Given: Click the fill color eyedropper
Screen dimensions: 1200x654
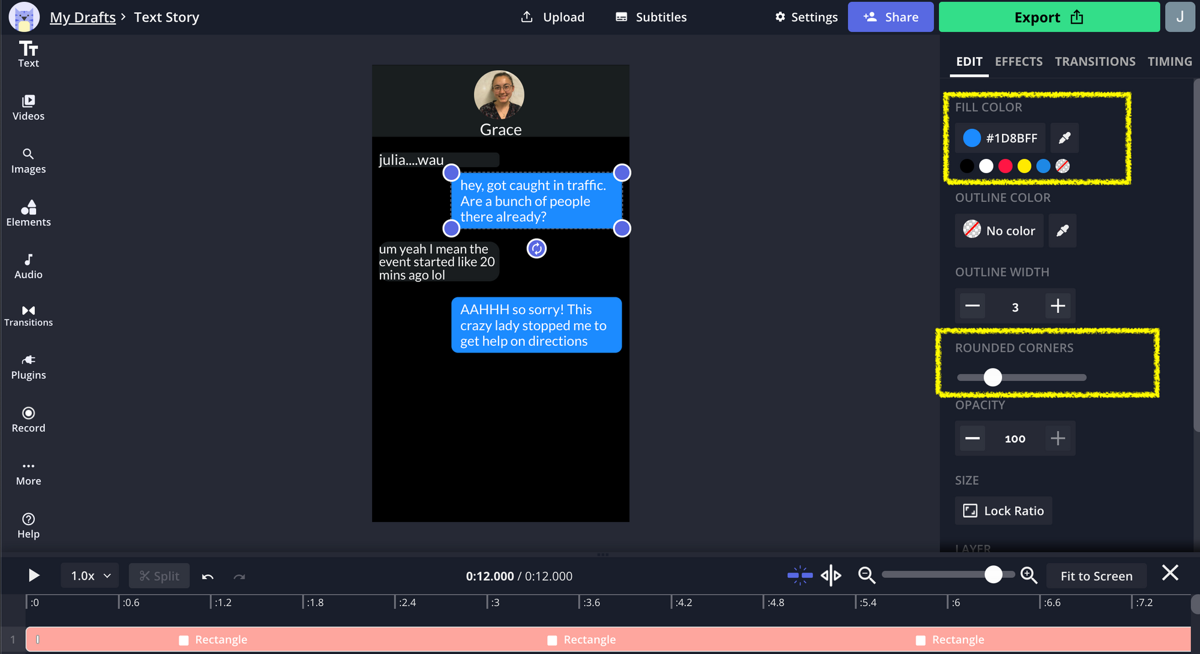Looking at the screenshot, I should coord(1064,138).
